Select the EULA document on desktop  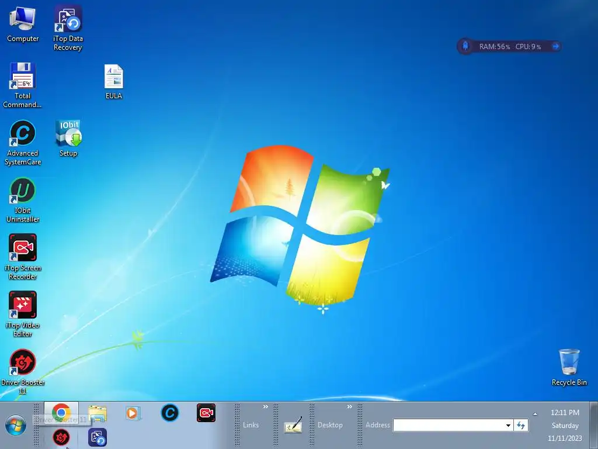(x=114, y=82)
